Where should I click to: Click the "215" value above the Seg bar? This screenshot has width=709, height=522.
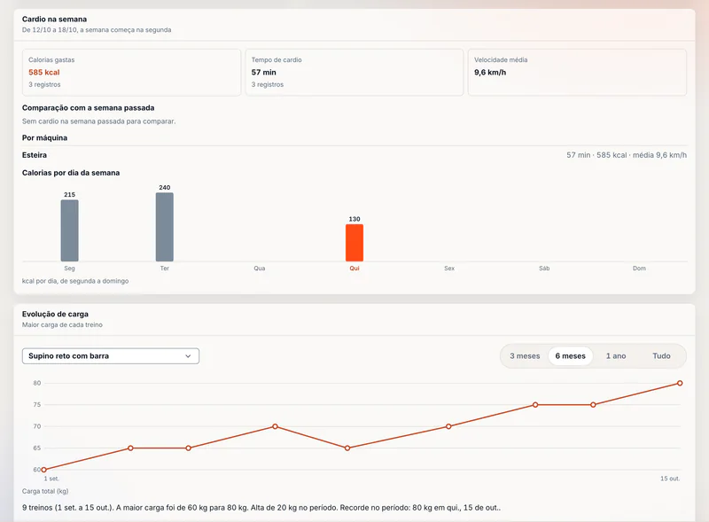[70, 194]
